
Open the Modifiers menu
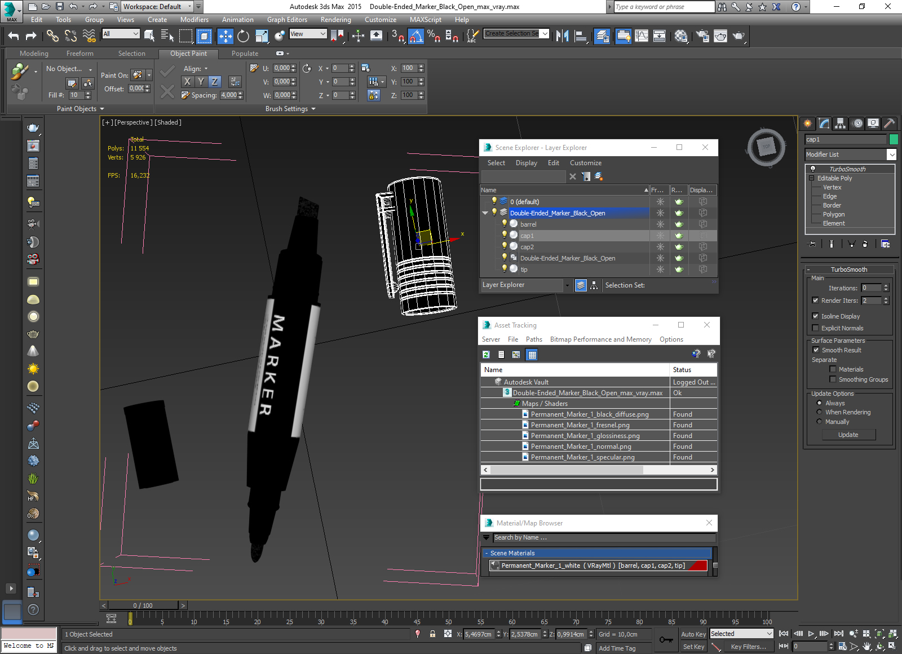194,20
